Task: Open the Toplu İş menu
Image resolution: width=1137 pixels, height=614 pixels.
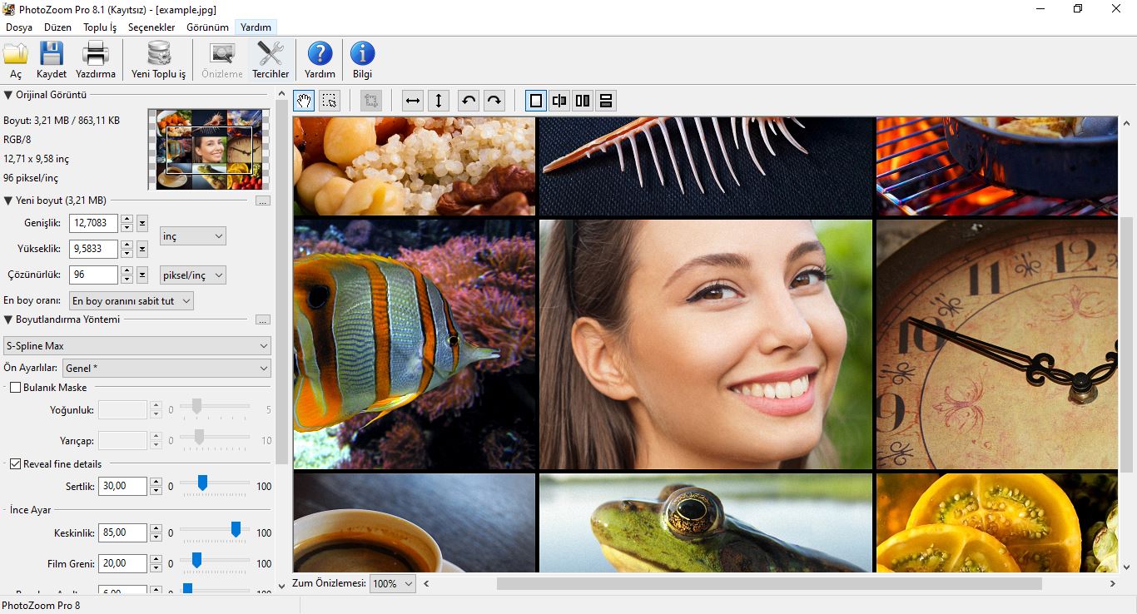Action: [100, 27]
